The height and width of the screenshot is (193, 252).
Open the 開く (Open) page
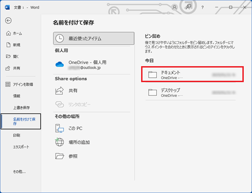[x=12, y=57]
